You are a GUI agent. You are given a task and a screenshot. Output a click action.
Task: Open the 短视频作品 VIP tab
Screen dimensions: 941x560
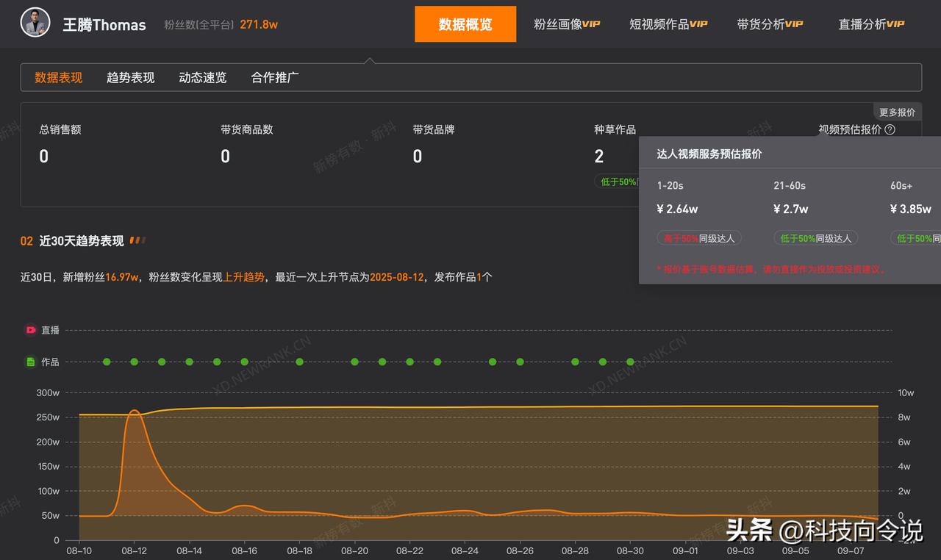tap(668, 24)
